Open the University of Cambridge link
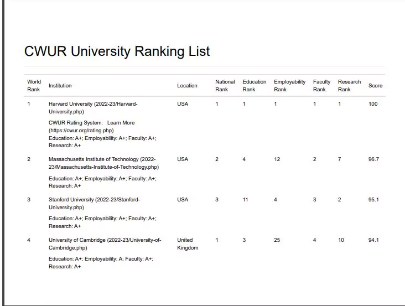The image size is (405, 306). pos(105,244)
